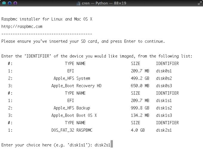This screenshot has width=203, height=149.
Task: Click the first IDENTIFIER column header
Action: tap(167, 64)
